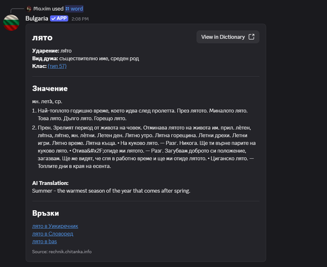Click the Bulgaria bot username
This screenshot has width=327, height=267.
pyautogui.click(x=37, y=19)
